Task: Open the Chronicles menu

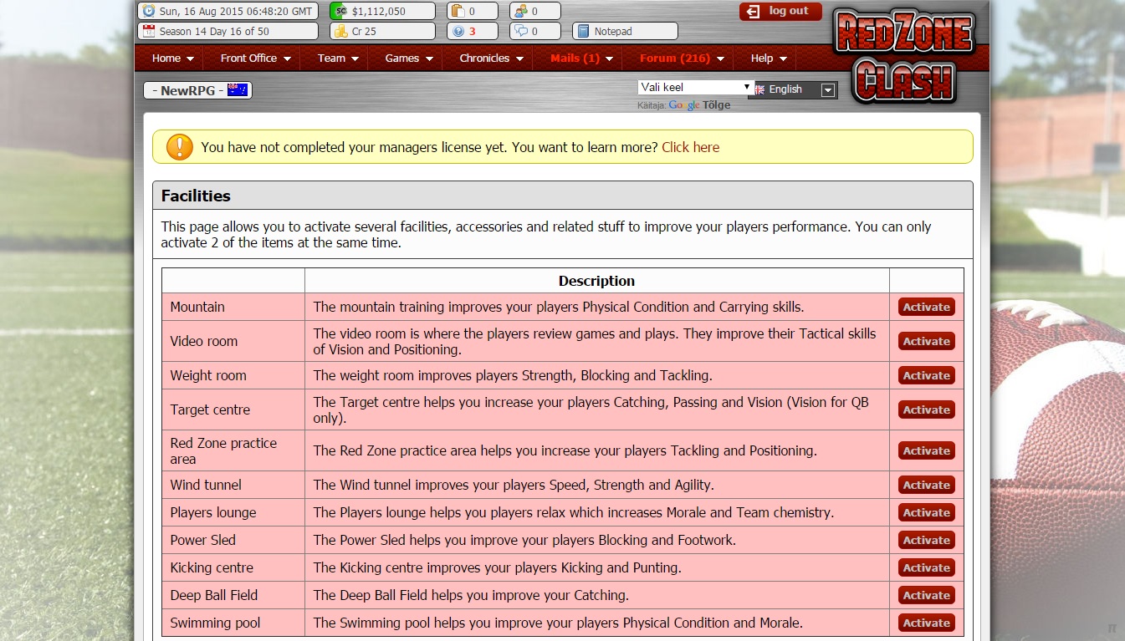Action: pyautogui.click(x=492, y=58)
